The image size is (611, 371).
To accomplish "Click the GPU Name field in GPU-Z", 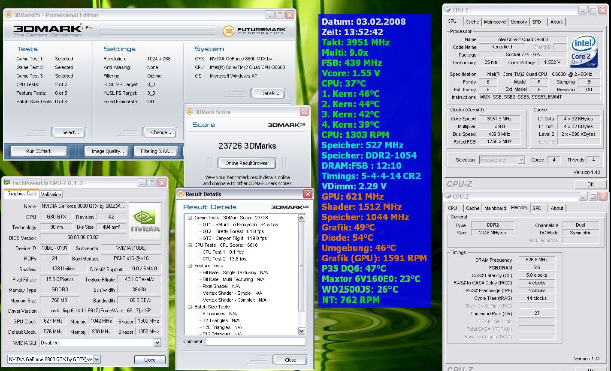I will (x=83, y=206).
